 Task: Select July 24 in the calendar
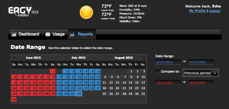(79, 88)
